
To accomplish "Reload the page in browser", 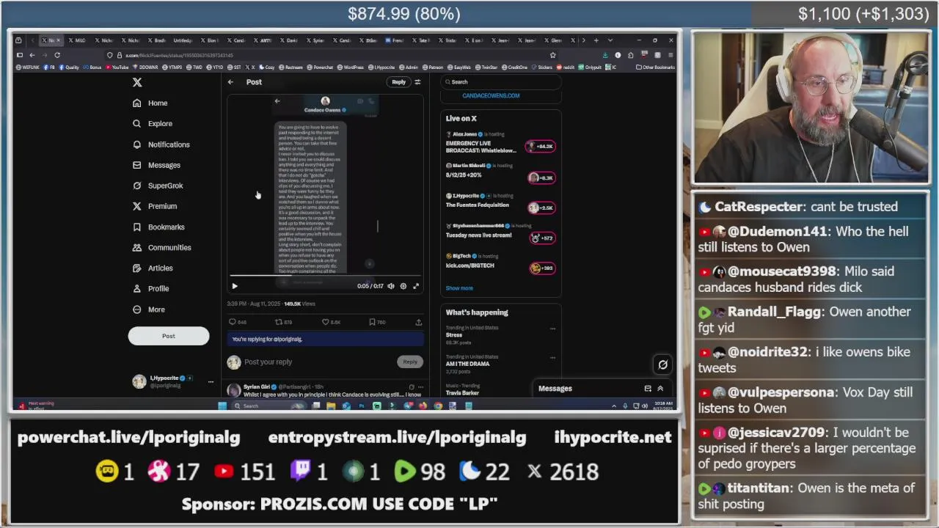I will pyautogui.click(x=57, y=55).
